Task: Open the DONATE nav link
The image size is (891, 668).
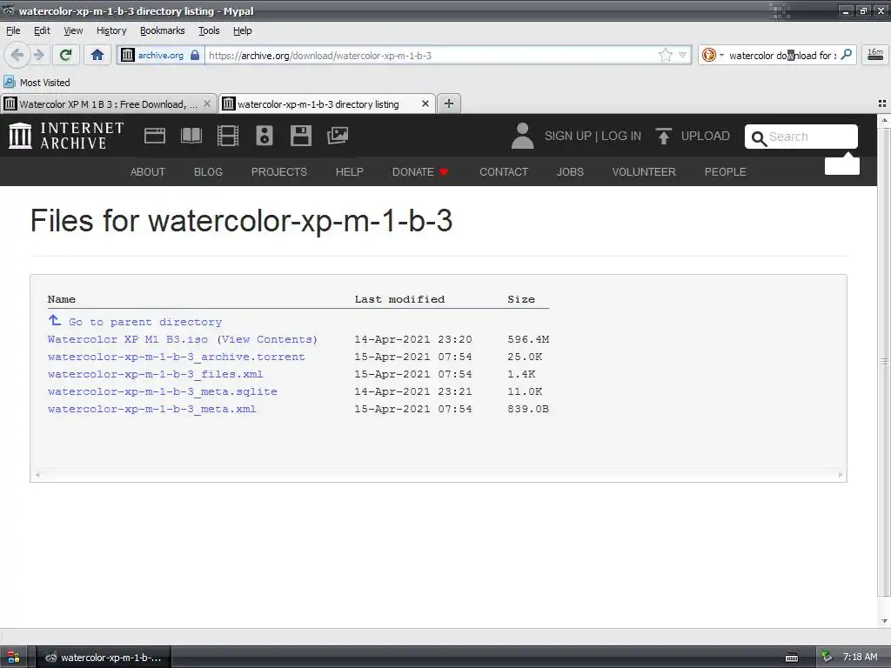Action: (420, 172)
